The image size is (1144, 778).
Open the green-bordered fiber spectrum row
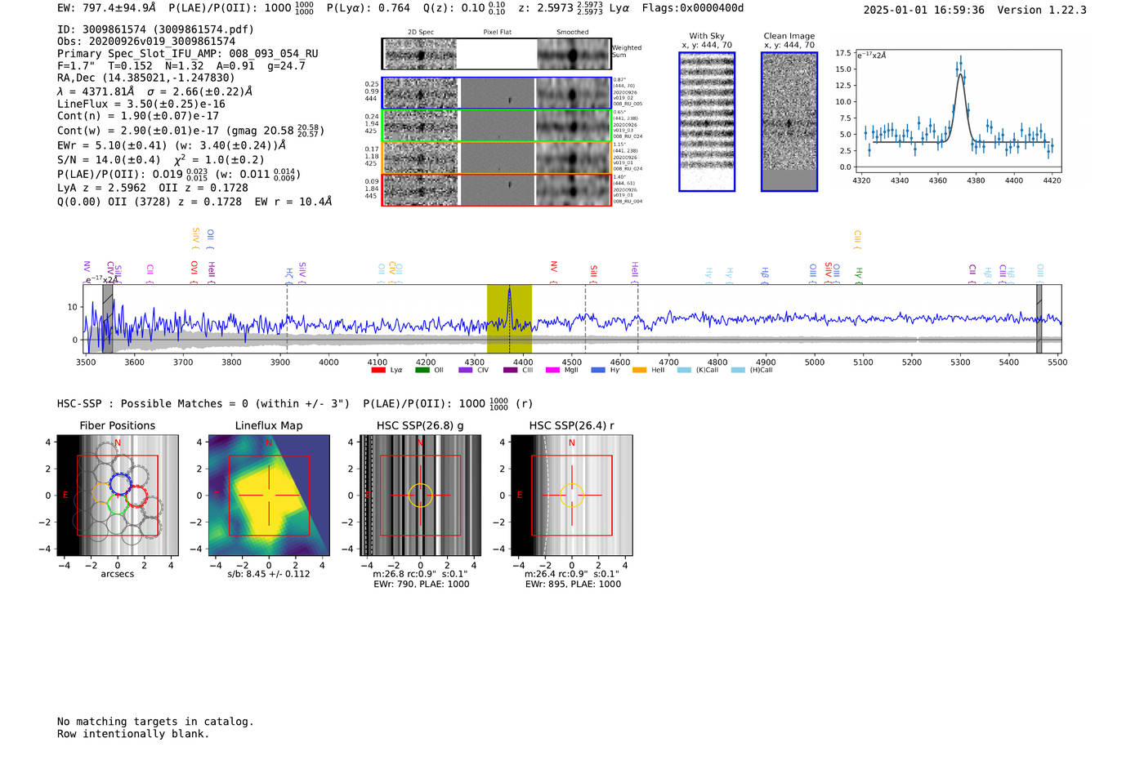496,125
